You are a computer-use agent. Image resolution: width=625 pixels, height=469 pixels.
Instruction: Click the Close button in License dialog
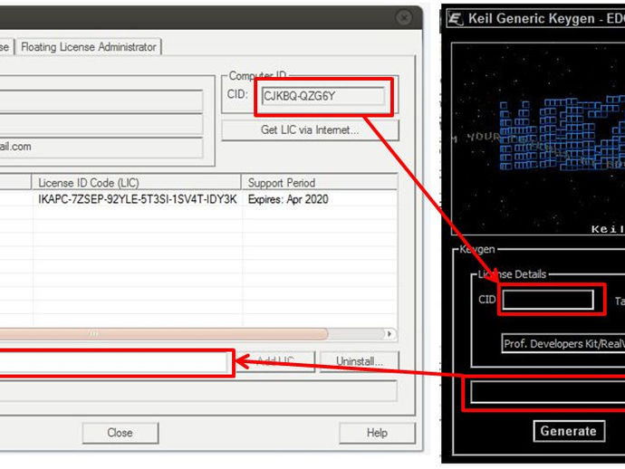pyautogui.click(x=120, y=433)
